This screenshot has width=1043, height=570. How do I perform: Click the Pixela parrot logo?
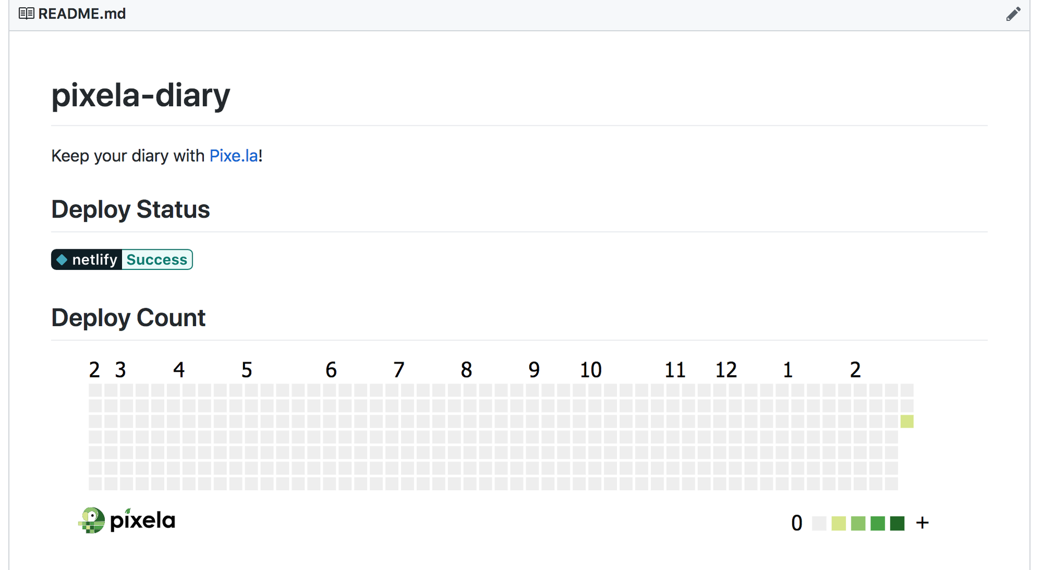point(92,520)
